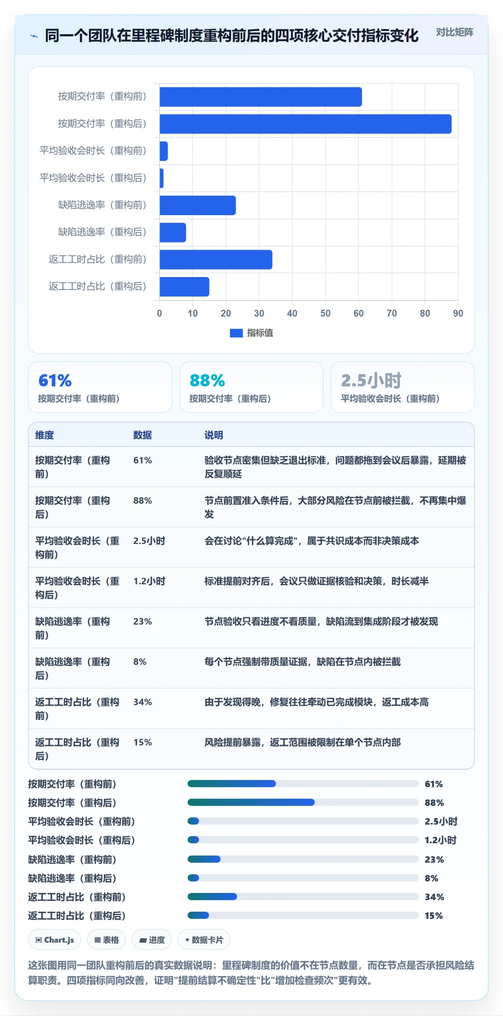Click the 数据 column header
Screen dimensions: 503x1016
(142, 435)
